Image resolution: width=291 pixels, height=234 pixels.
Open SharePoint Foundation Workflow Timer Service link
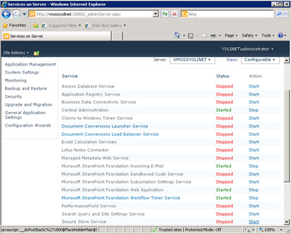coord(121,198)
